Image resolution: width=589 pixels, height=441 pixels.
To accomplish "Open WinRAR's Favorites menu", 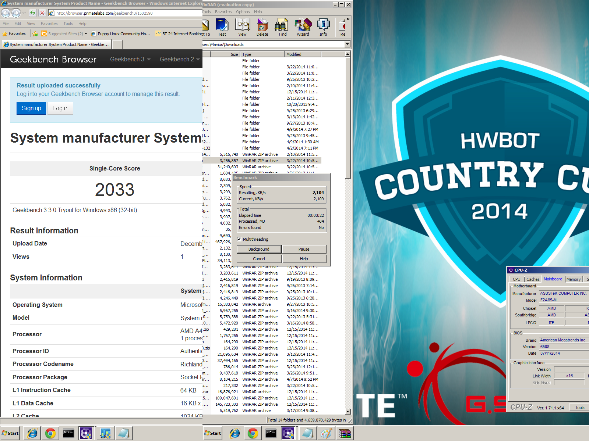I will pyautogui.click(x=223, y=12).
